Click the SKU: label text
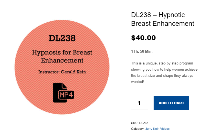 135,123
